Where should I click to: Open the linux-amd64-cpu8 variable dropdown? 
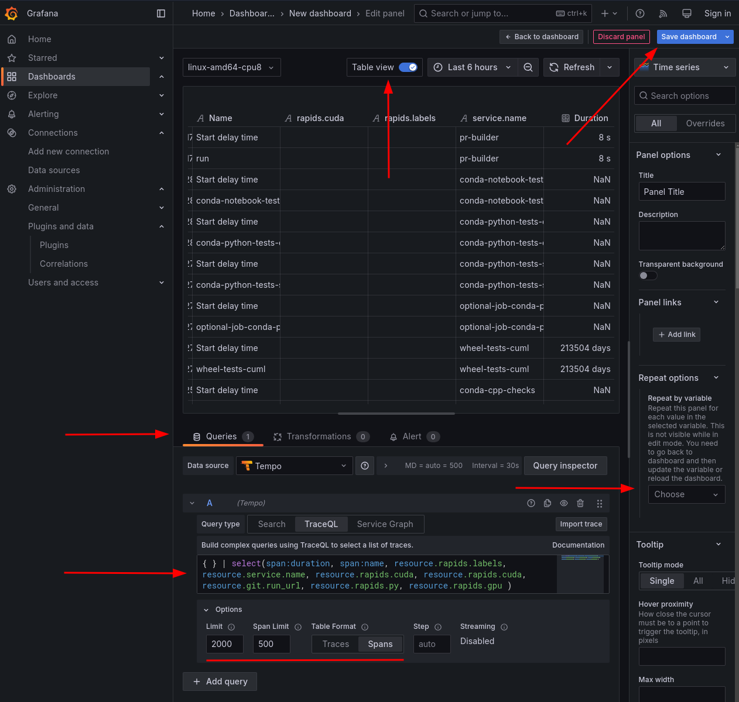tap(231, 67)
